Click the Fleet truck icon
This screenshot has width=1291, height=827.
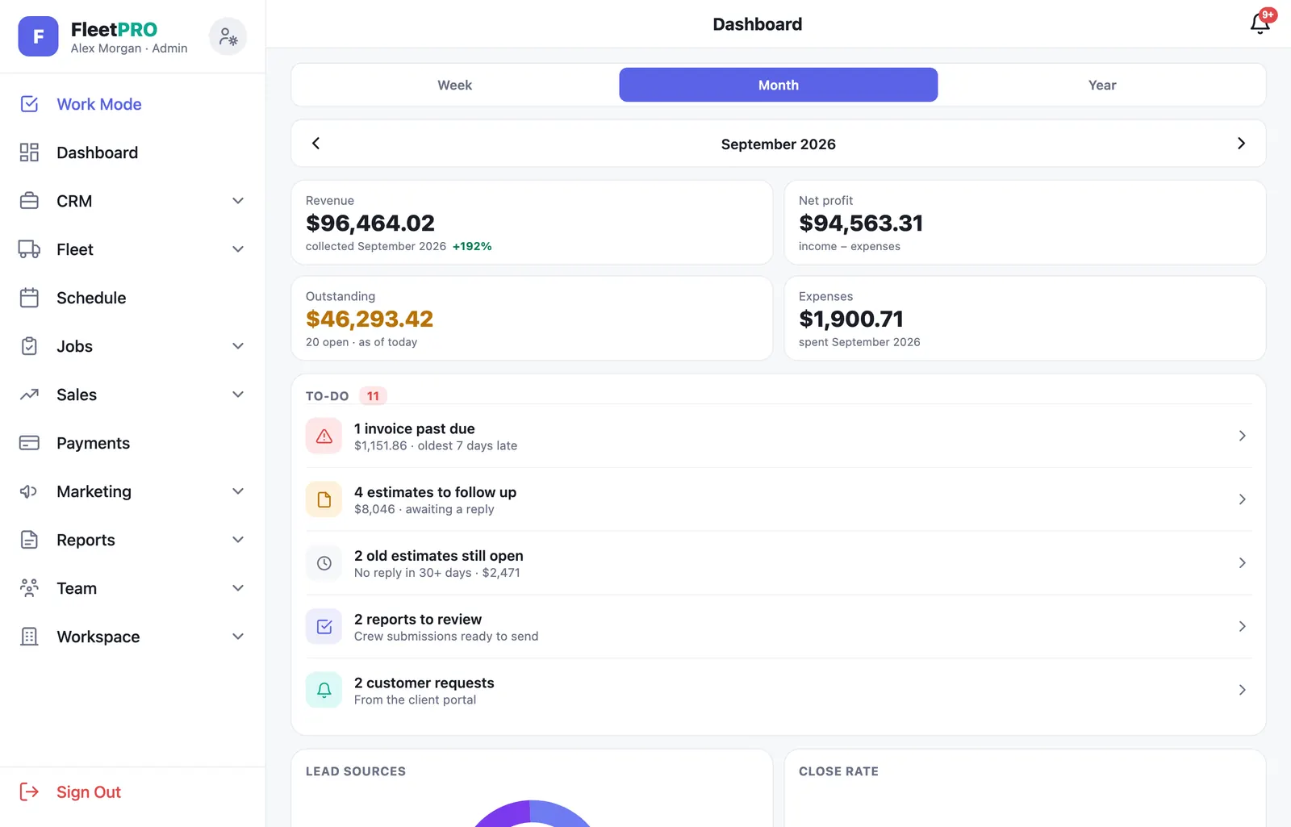tap(29, 249)
